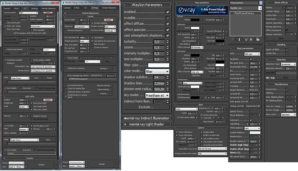Image resolution: width=298 pixels, height=171 pixels.
Task: Open color mode dropdown in VRaySun
Action: [x=157, y=72]
